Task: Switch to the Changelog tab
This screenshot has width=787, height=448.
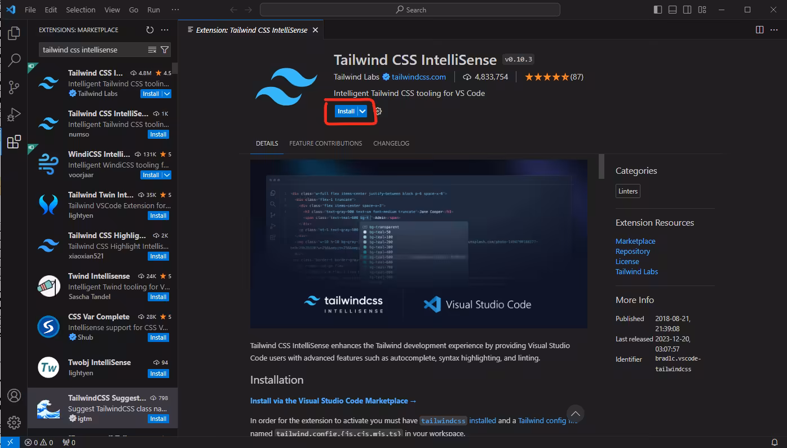Action: click(x=391, y=143)
